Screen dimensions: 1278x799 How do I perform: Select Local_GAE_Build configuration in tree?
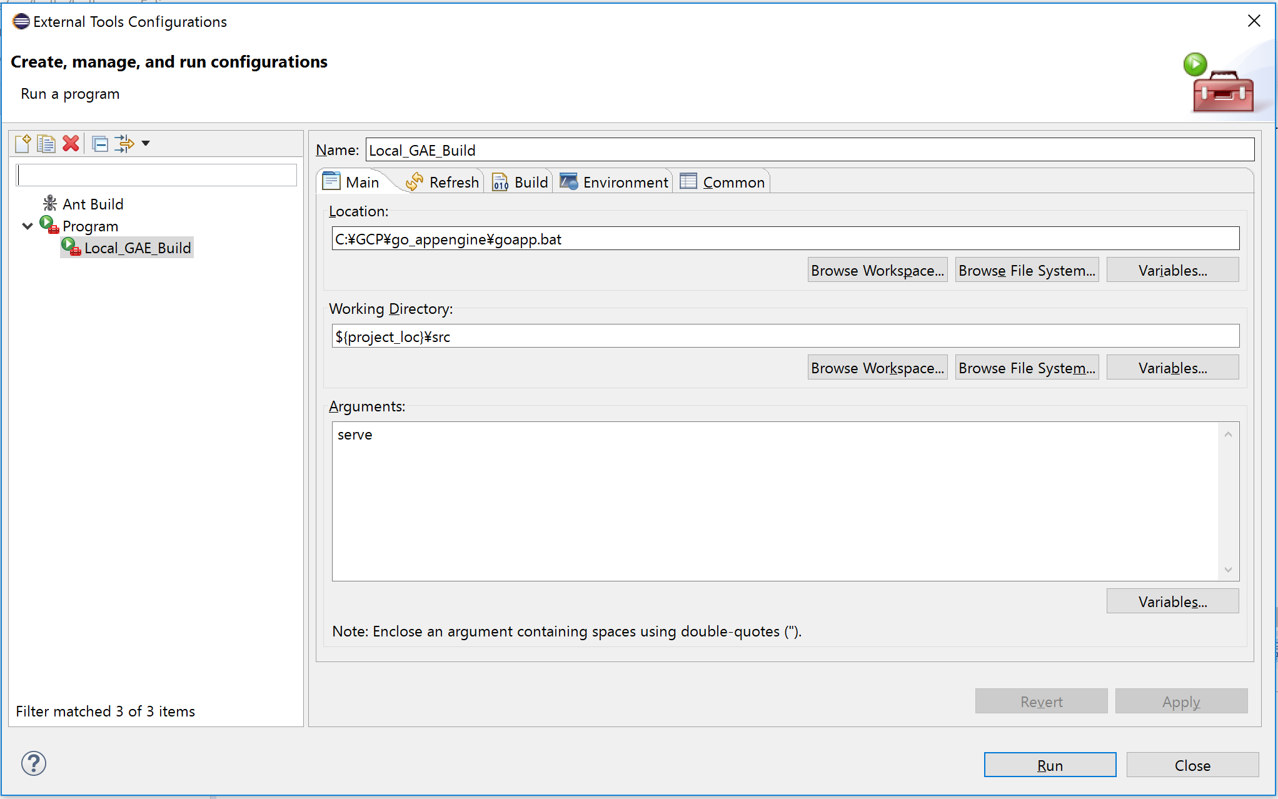click(137, 248)
